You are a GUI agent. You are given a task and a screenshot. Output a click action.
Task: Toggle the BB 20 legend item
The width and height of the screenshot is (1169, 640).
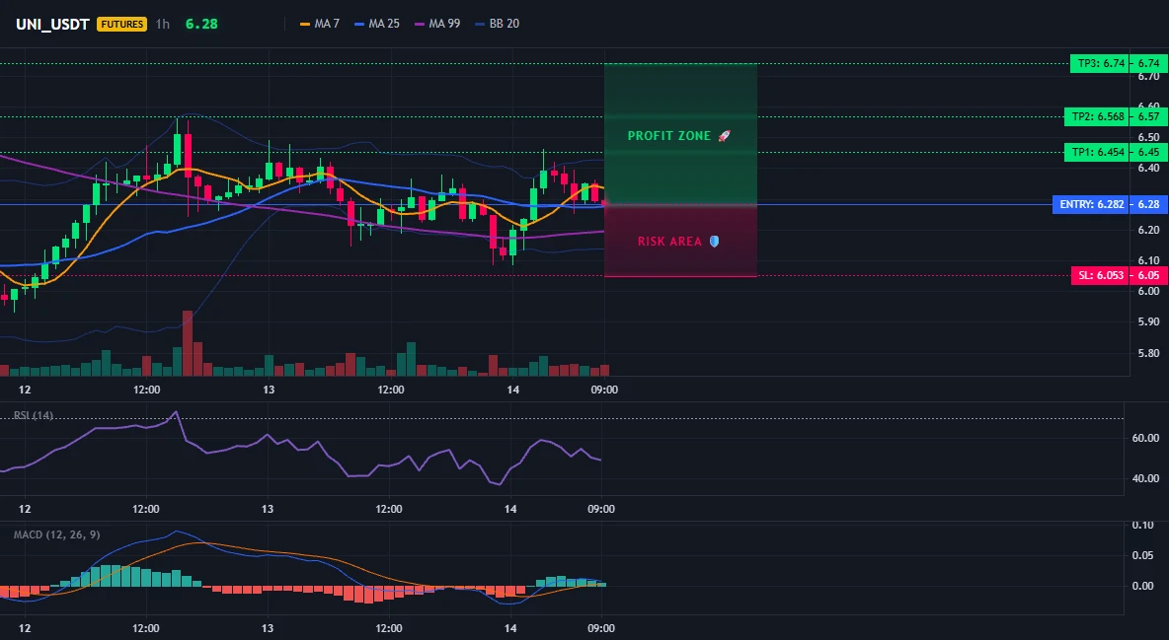pyautogui.click(x=498, y=24)
